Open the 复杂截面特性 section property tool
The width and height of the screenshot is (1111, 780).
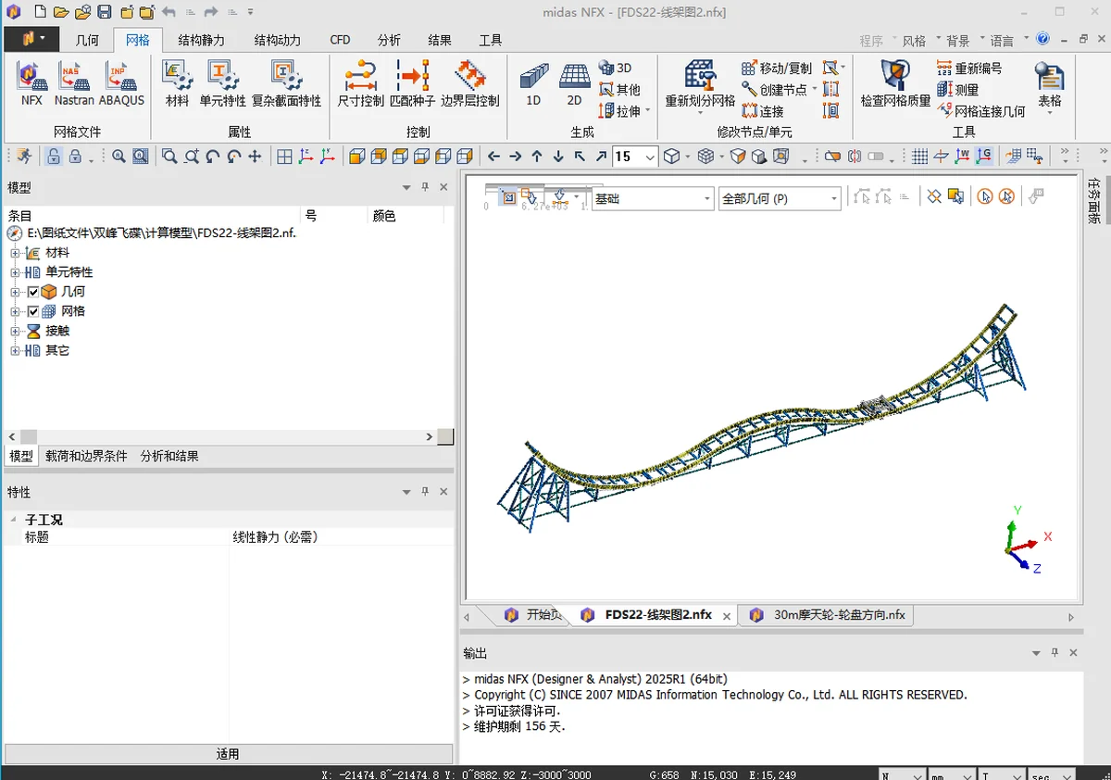(x=286, y=83)
